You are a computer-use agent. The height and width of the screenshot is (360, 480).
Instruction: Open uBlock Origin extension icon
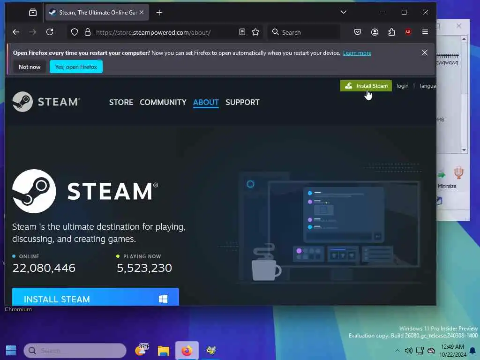pyautogui.click(x=408, y=32)
